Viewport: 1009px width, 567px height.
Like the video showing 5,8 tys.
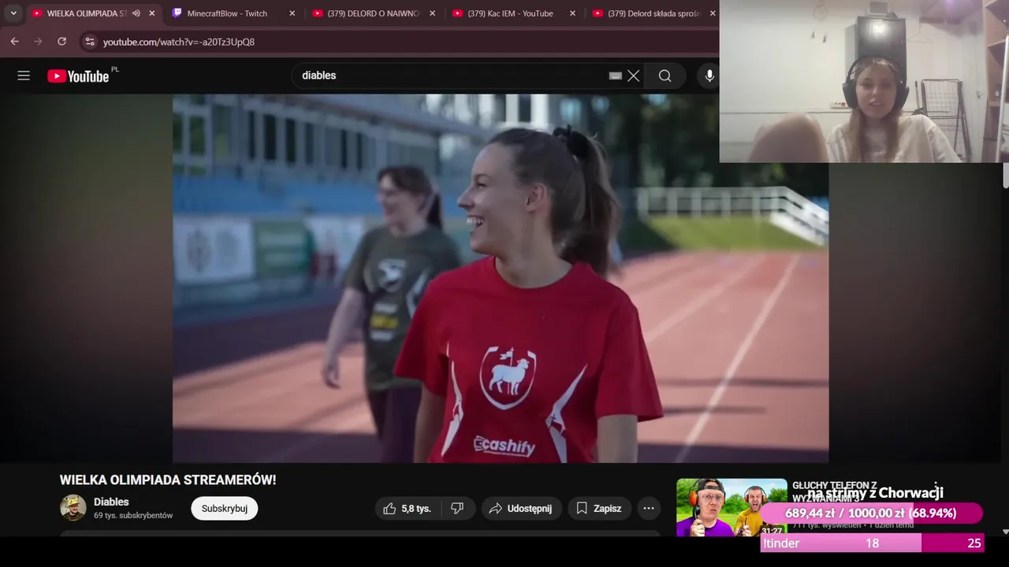point(408,509)
